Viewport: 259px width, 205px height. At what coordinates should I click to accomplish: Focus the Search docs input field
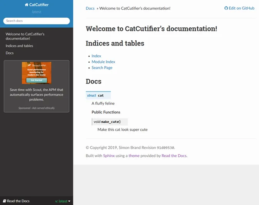(x=37, y=21)
